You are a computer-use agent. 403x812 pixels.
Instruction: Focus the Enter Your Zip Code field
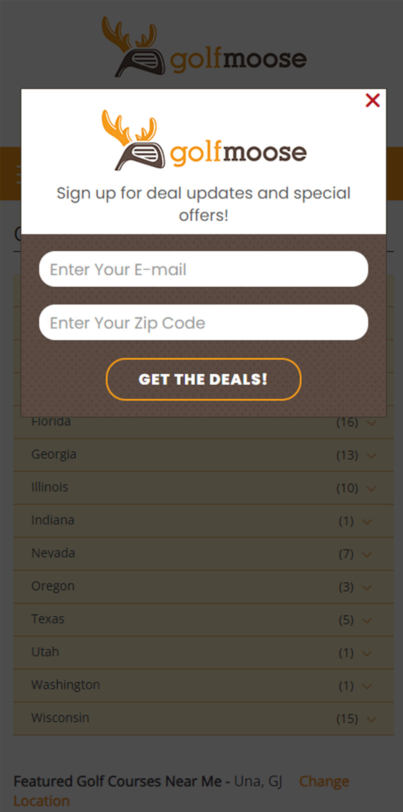(x=203, y=322)
